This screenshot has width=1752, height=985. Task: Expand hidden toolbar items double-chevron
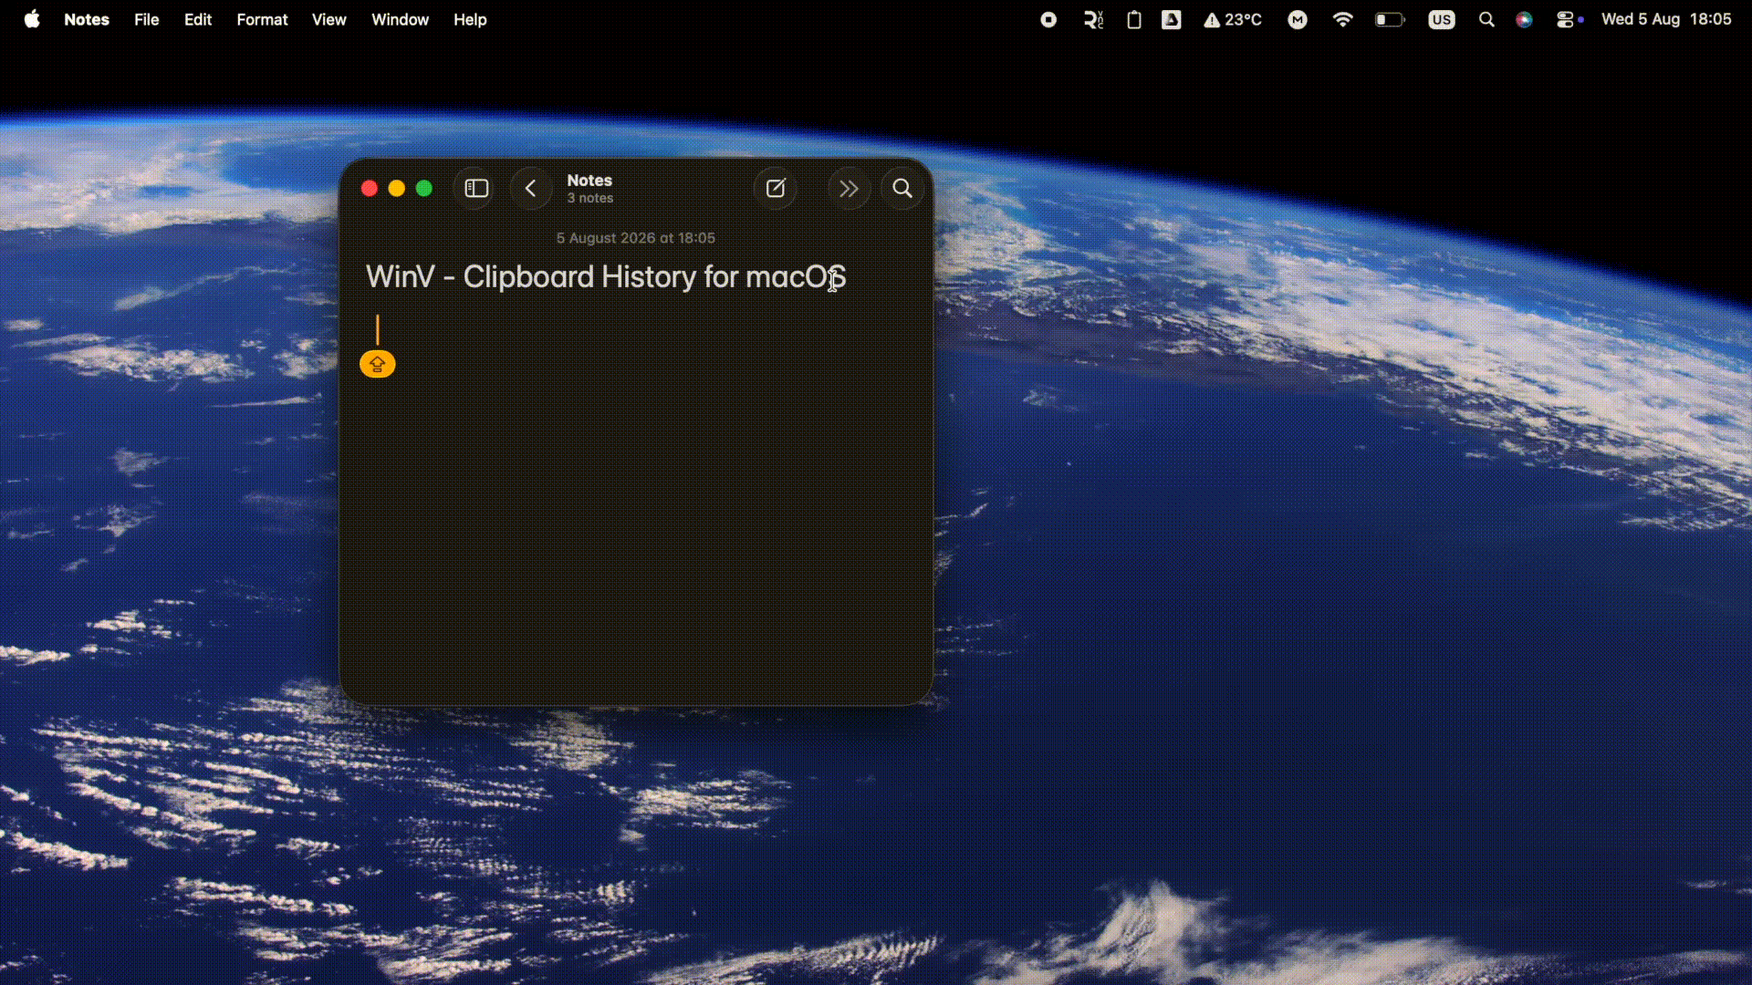click(849, 189)
